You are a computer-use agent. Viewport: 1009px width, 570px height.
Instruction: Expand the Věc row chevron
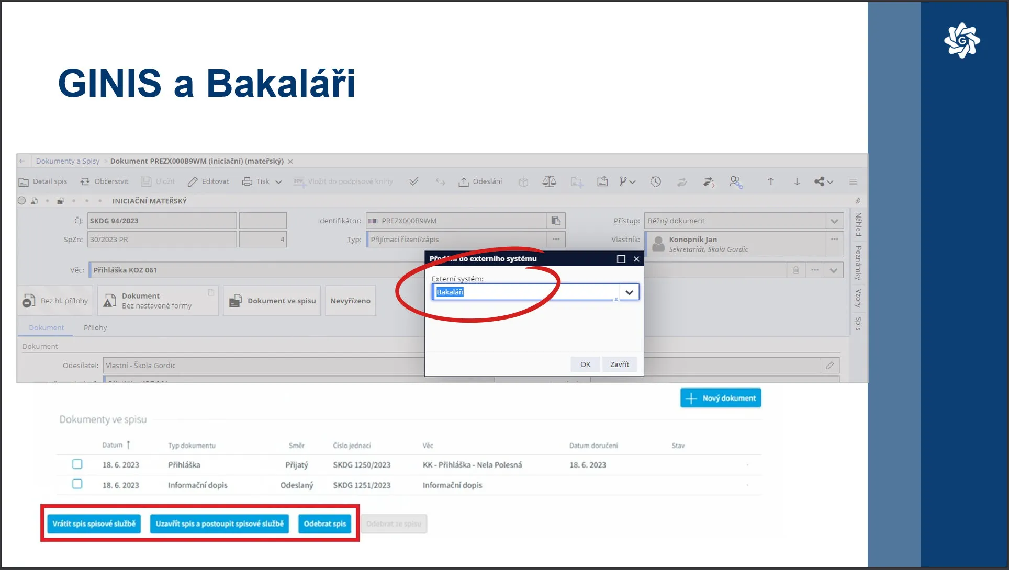834,270
